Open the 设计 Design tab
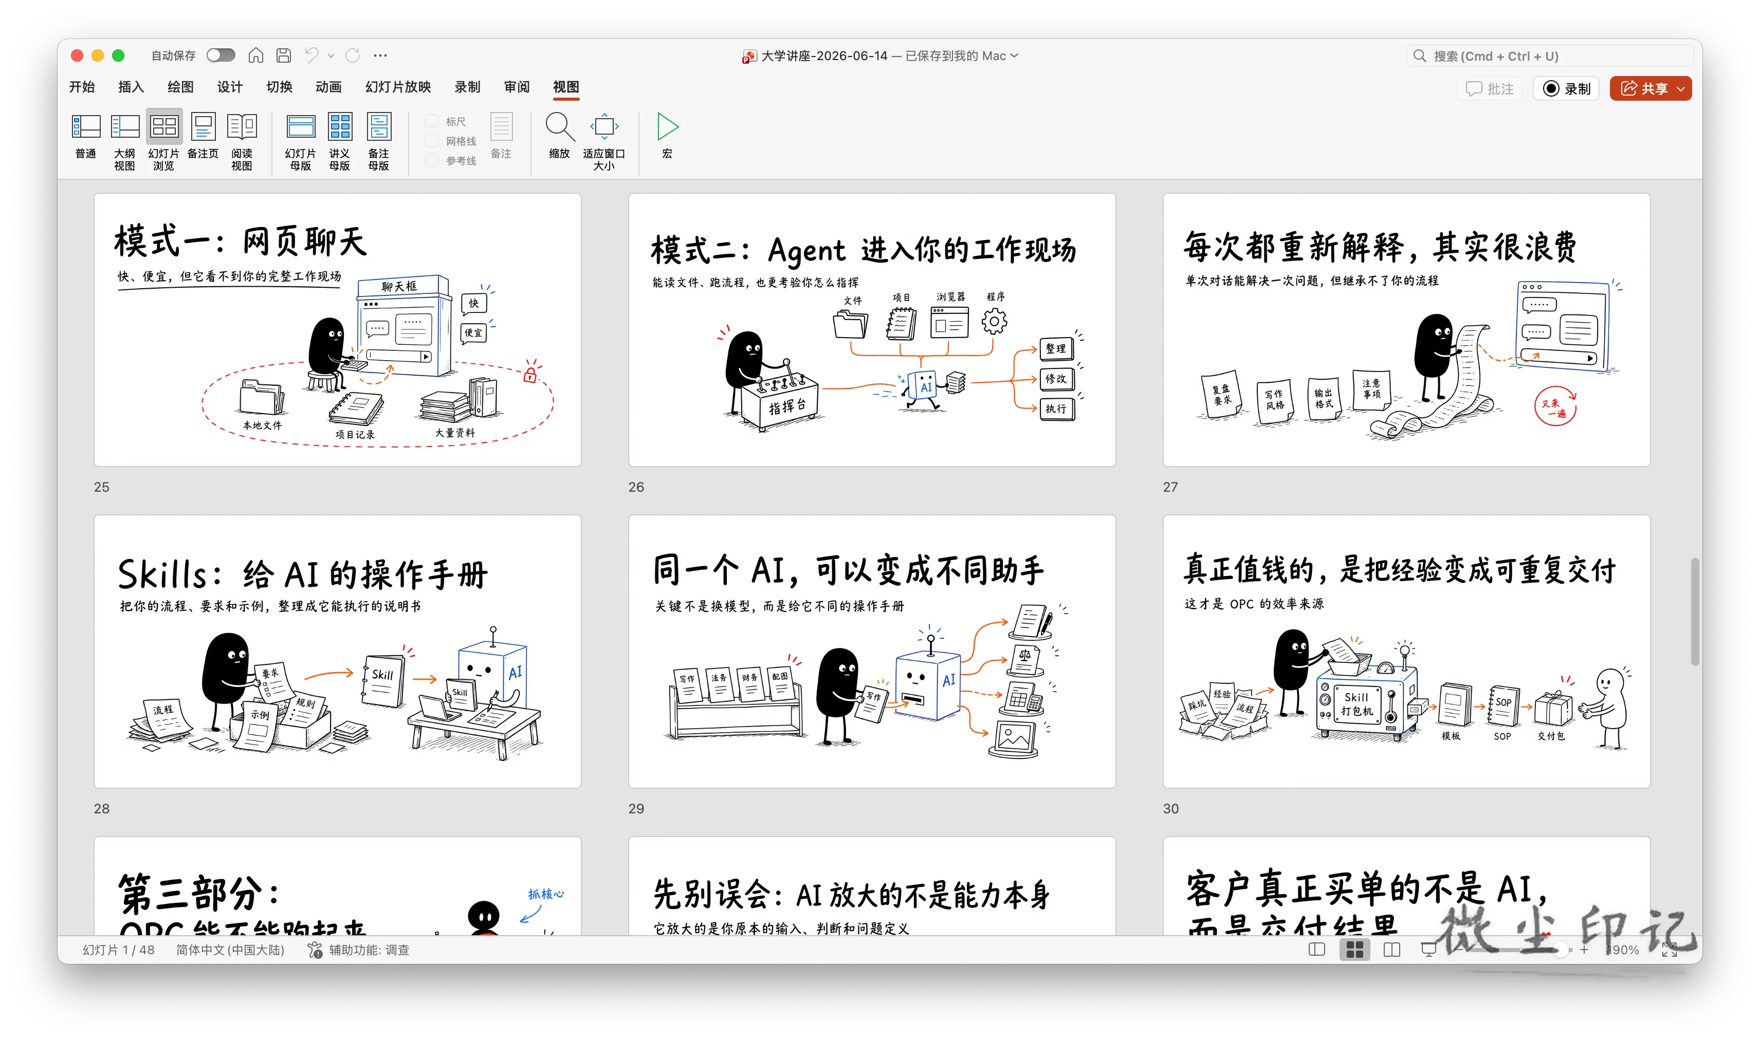The image size is (1760, 1040). [x=230, y=87]
